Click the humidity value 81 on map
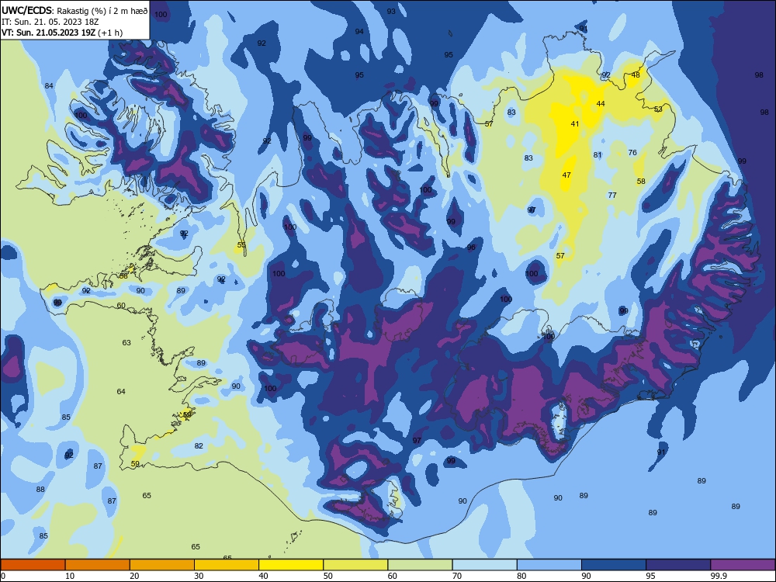 tap(598, 155)
